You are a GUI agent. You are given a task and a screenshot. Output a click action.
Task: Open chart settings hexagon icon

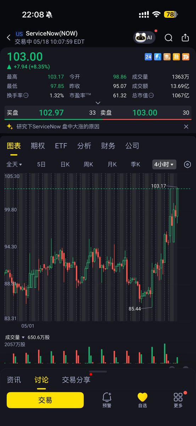[187, 164]
